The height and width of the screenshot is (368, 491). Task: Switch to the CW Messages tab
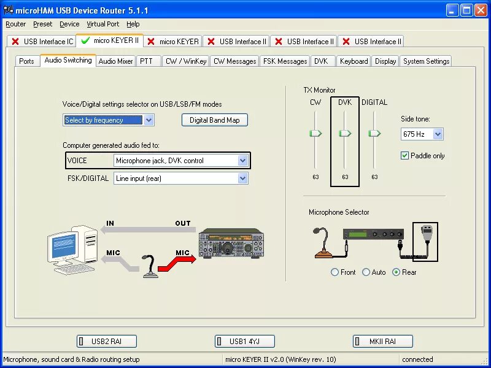[x=235, y=61]
